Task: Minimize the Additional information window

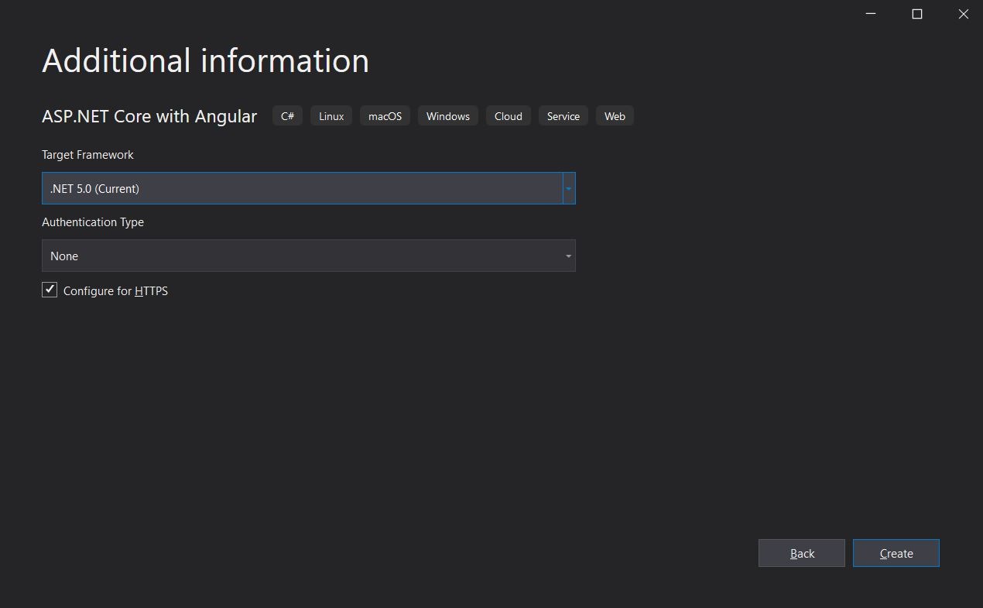Action: [870, 14]
